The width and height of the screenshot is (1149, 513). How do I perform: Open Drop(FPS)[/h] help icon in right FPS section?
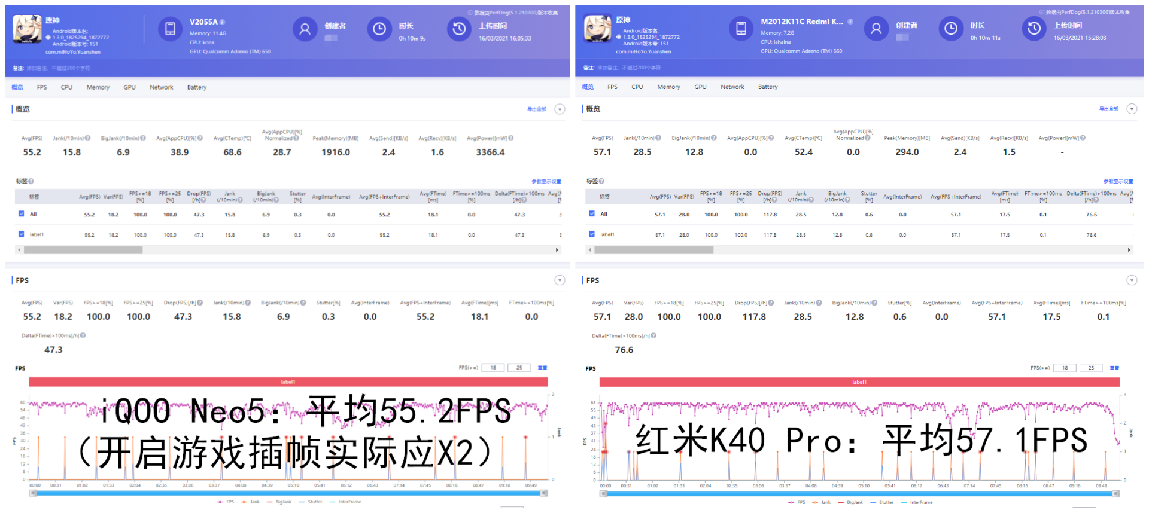coord(771,303)
